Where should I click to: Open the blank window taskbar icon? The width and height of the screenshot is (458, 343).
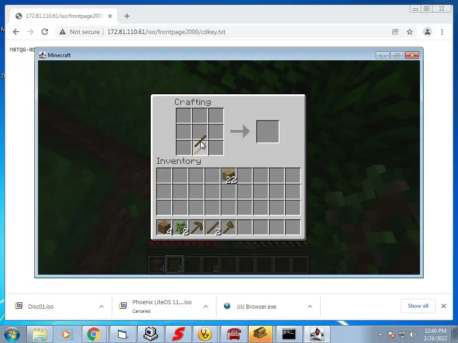pyautogui.click(x=123, y=334)
